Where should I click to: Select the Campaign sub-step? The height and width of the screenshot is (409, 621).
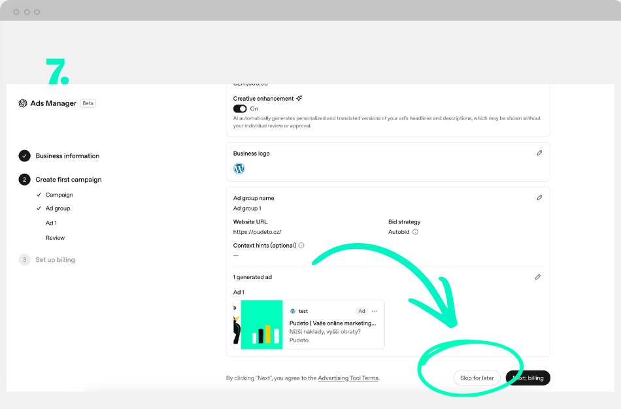click(59, 195)
